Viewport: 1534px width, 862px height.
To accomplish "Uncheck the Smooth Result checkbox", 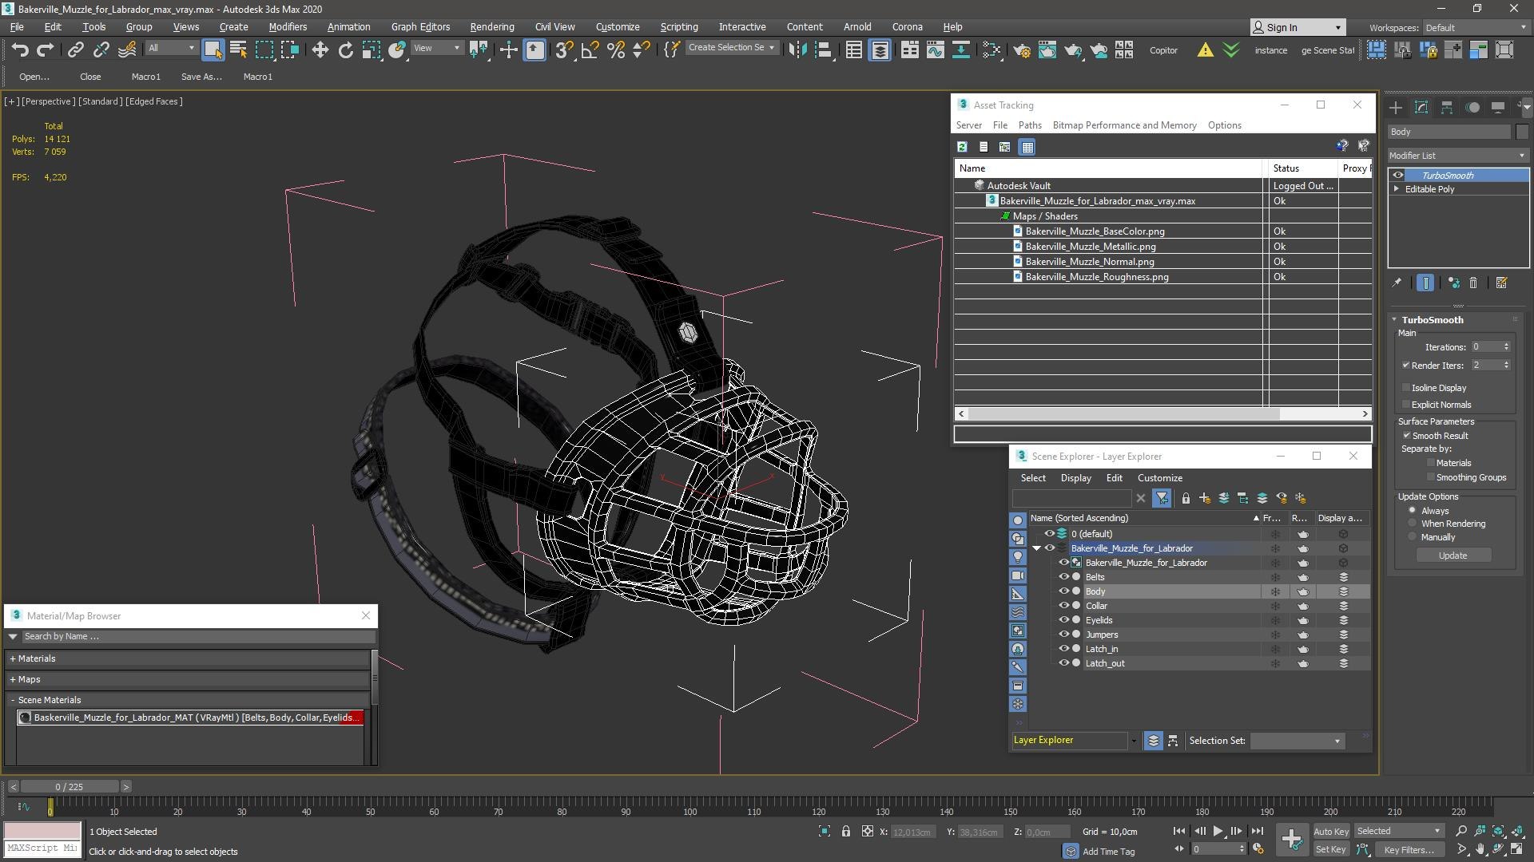I will click(1406, 436).
